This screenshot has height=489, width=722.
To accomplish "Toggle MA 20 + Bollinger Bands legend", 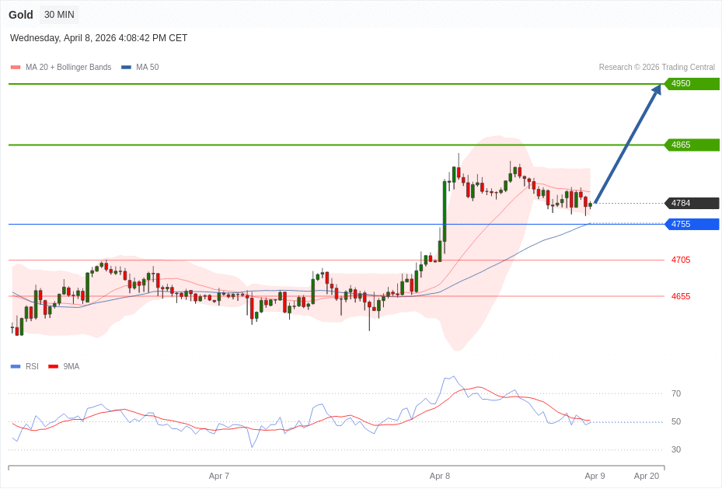I will [x=68, y=68].
